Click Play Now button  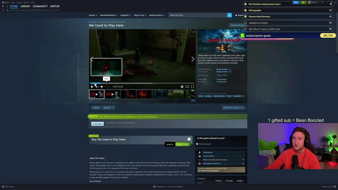pos(97,124)
